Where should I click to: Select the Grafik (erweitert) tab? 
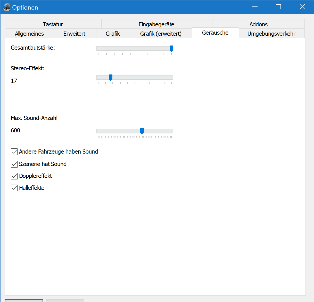click(x=161, y=34)
